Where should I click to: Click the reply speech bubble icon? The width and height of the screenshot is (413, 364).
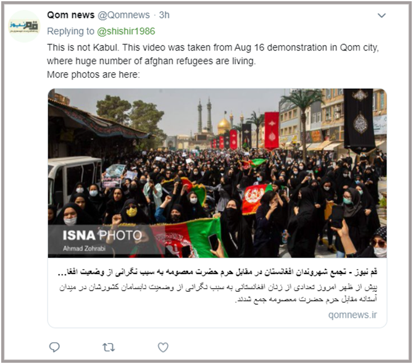(x=54, y=347)
